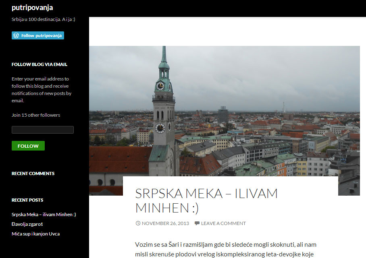Click the Recent Posts heading
The height and width of the screenshot is (258, 366).
(27, 200)
